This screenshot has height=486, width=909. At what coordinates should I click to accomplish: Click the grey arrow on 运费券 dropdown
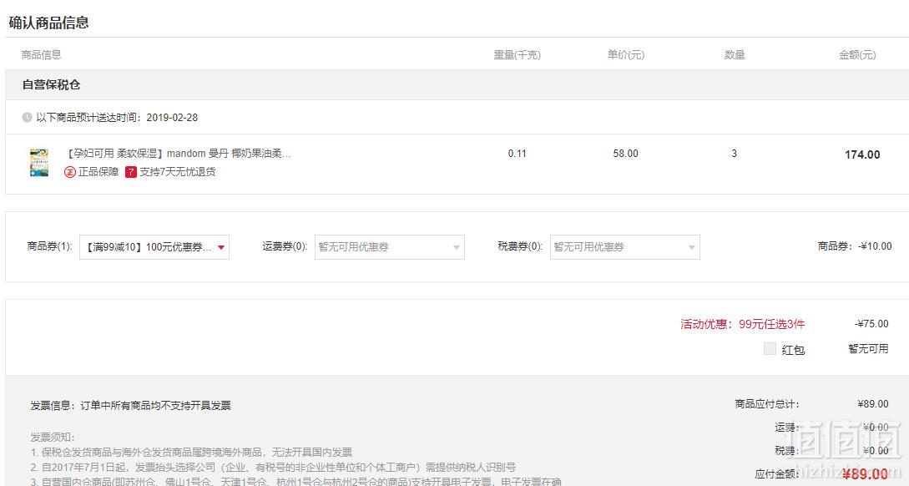(x=457, y=248)
